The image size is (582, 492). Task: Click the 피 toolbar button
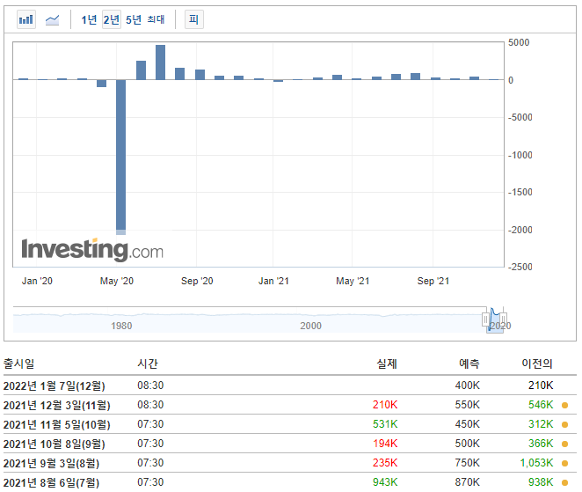[x=193, y=19]
